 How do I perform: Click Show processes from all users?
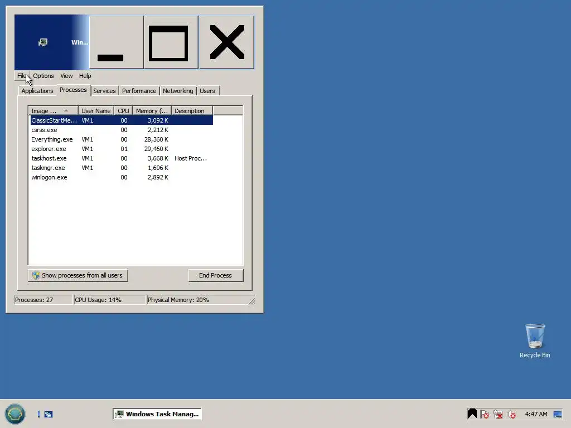click(x=78, y=275)
